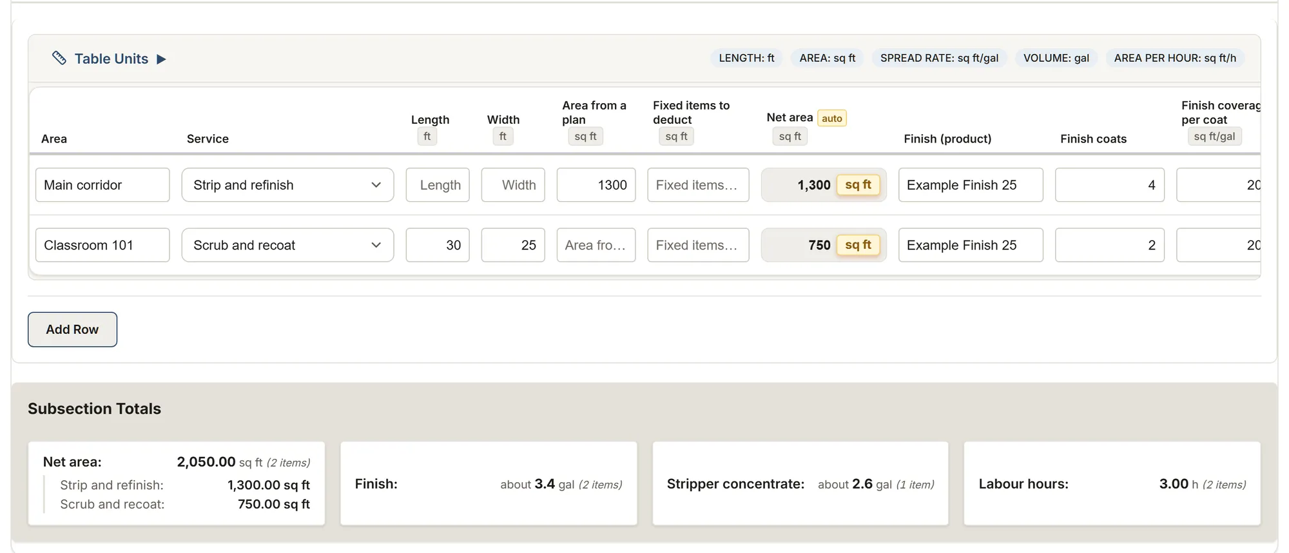Click Fixed items field in Classroom 101 row
This screenshot has height=553, width=1289.
point(698,245)
